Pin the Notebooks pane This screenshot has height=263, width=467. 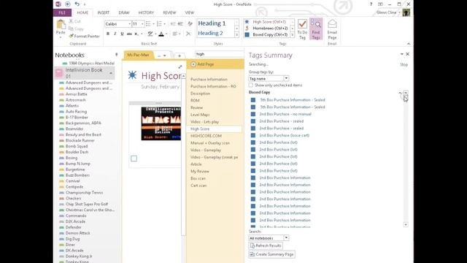point(117,55)
